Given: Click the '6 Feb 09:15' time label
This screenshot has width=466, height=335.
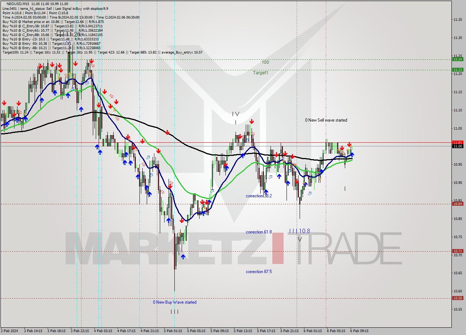Looking at the screenshot, I should click(359, 331).
